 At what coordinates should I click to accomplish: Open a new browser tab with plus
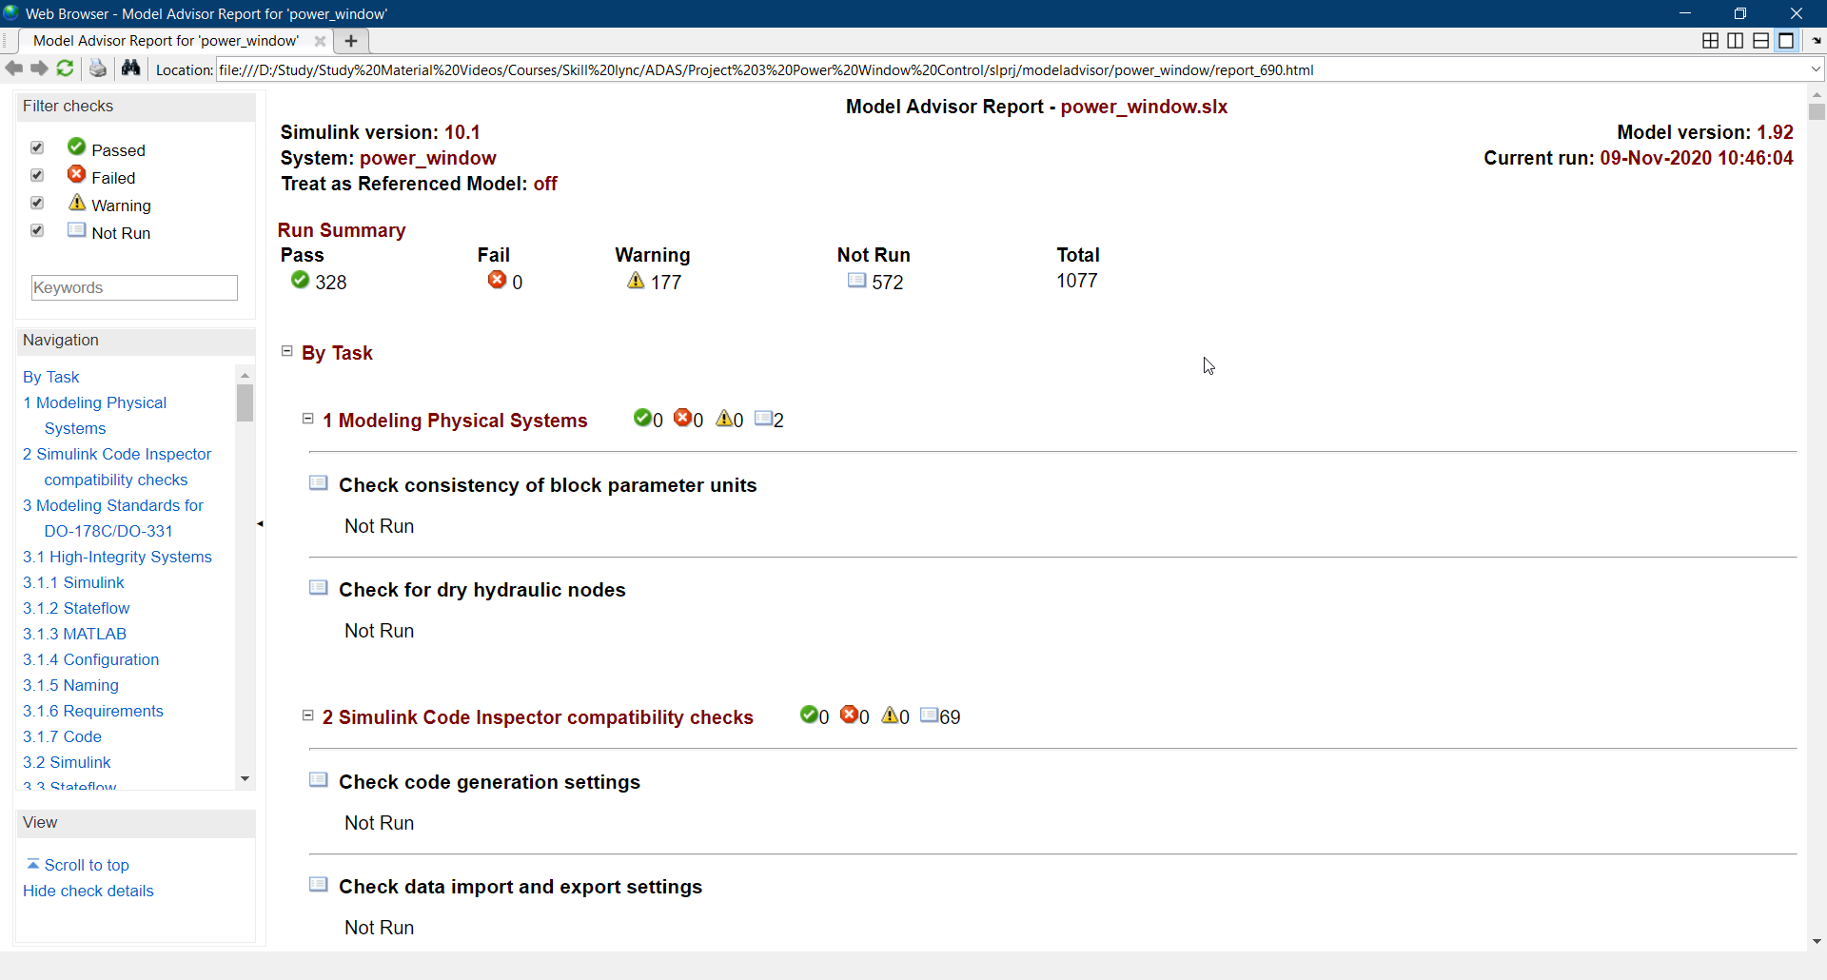coord(351,41)
